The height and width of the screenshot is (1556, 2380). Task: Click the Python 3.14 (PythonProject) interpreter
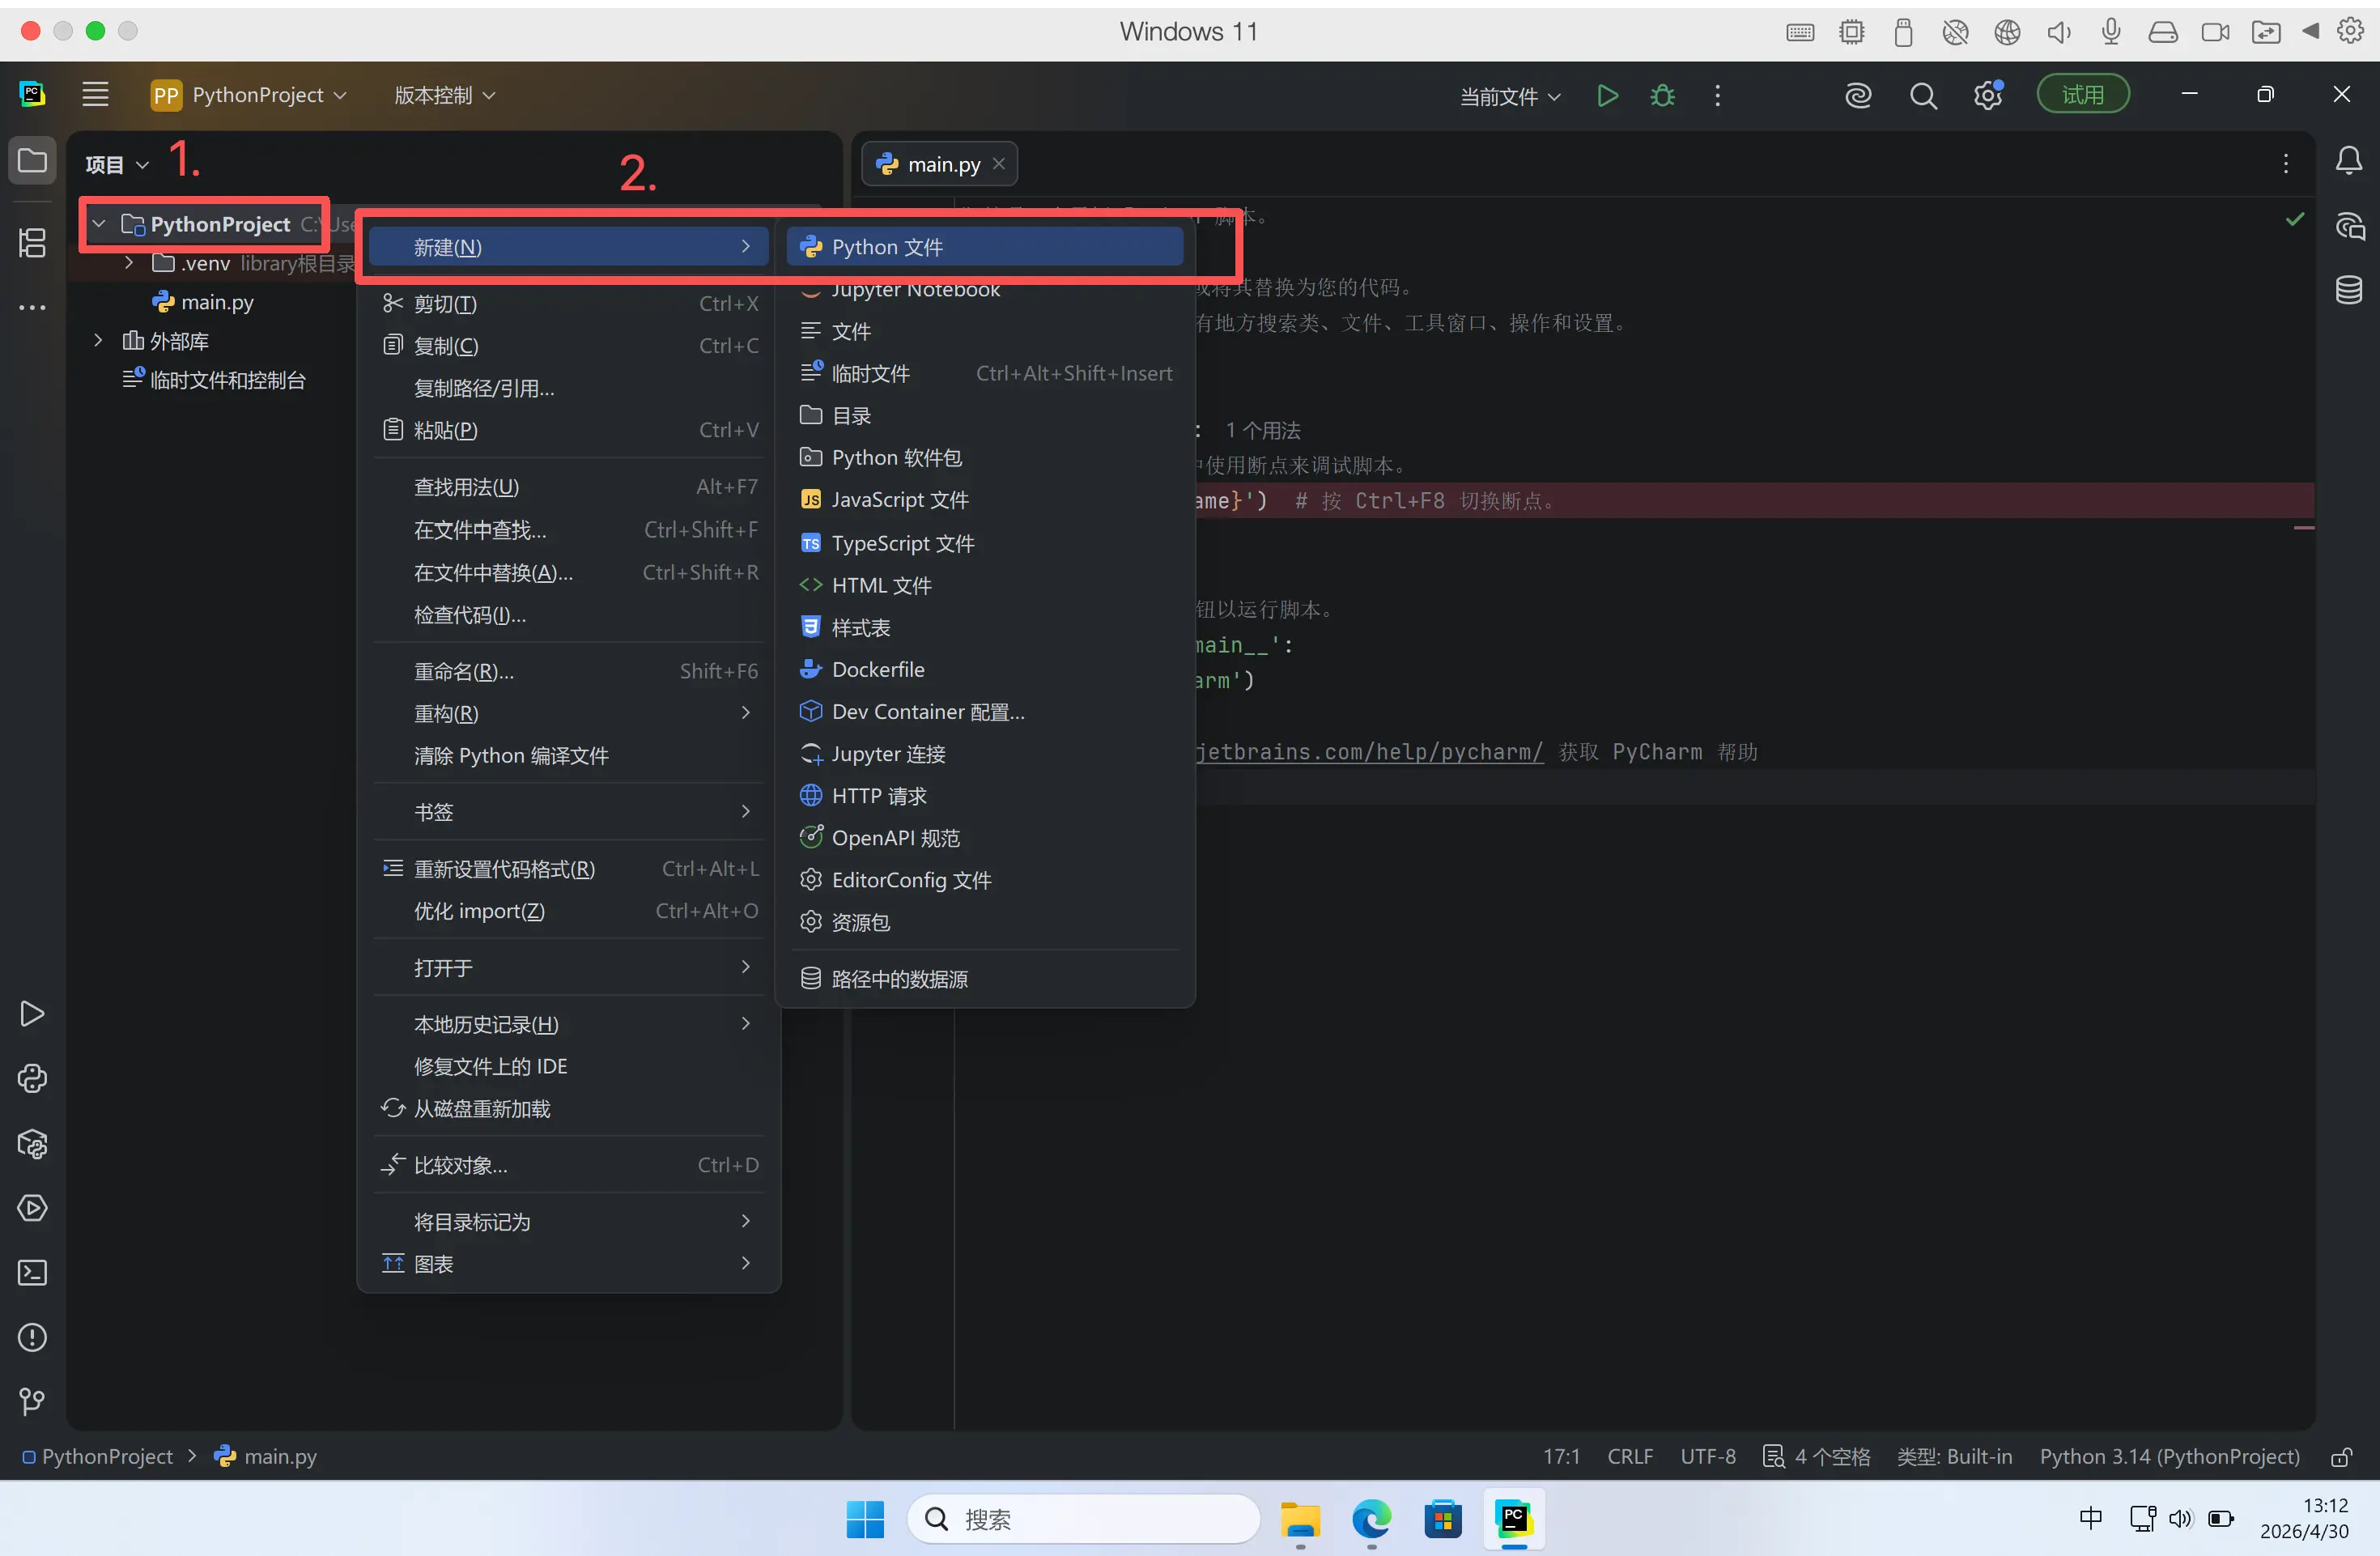[2169, 1457]
